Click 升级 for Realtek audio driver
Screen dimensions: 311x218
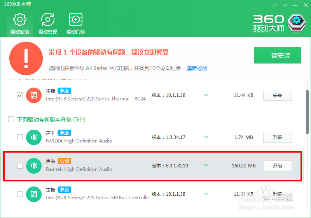278,165
